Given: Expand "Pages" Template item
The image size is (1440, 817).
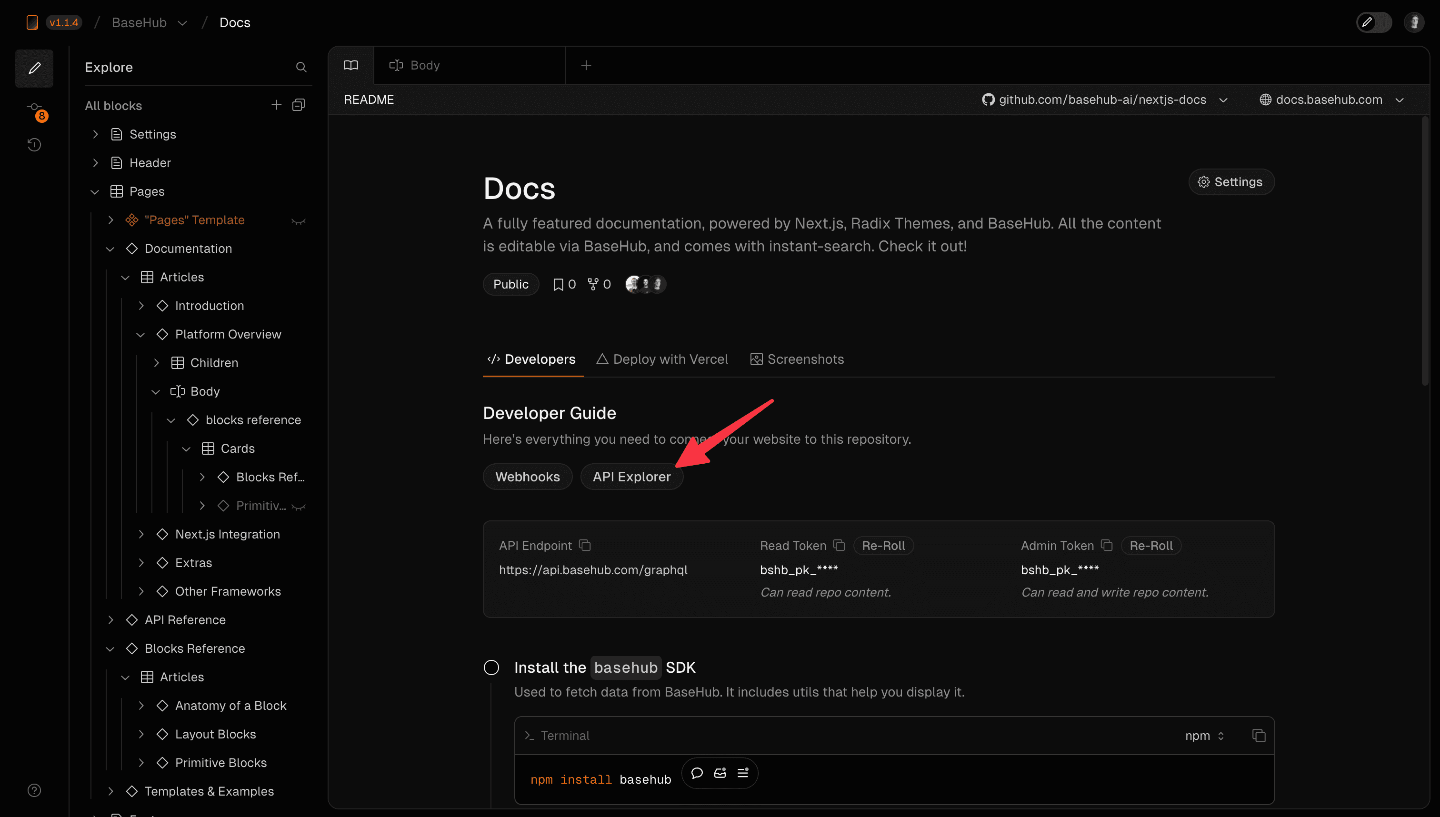Looking at the screenshot, I should click(x=110, y=220).
